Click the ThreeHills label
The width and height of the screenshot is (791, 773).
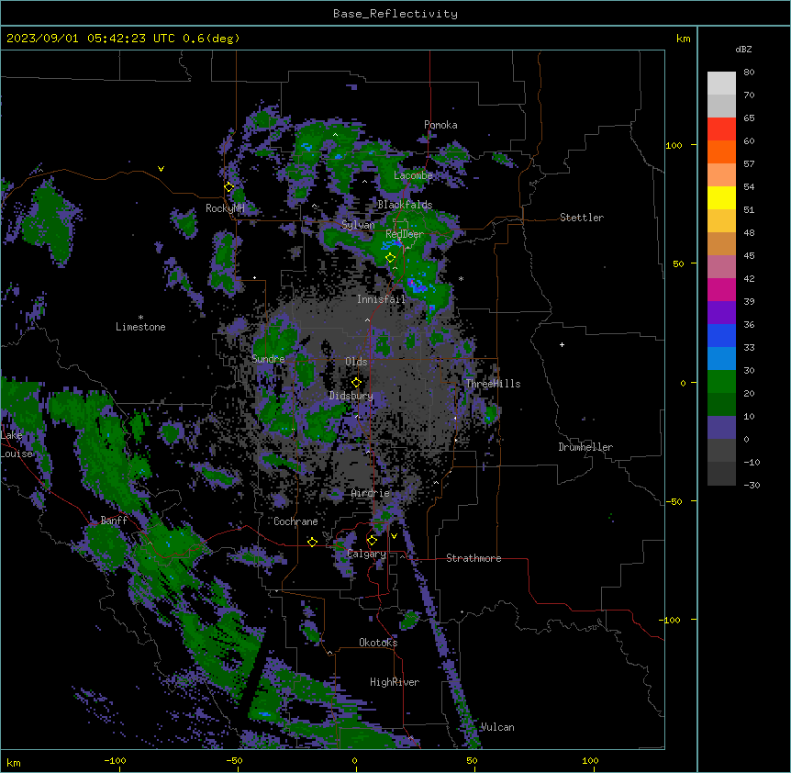(x=493, y=384)
